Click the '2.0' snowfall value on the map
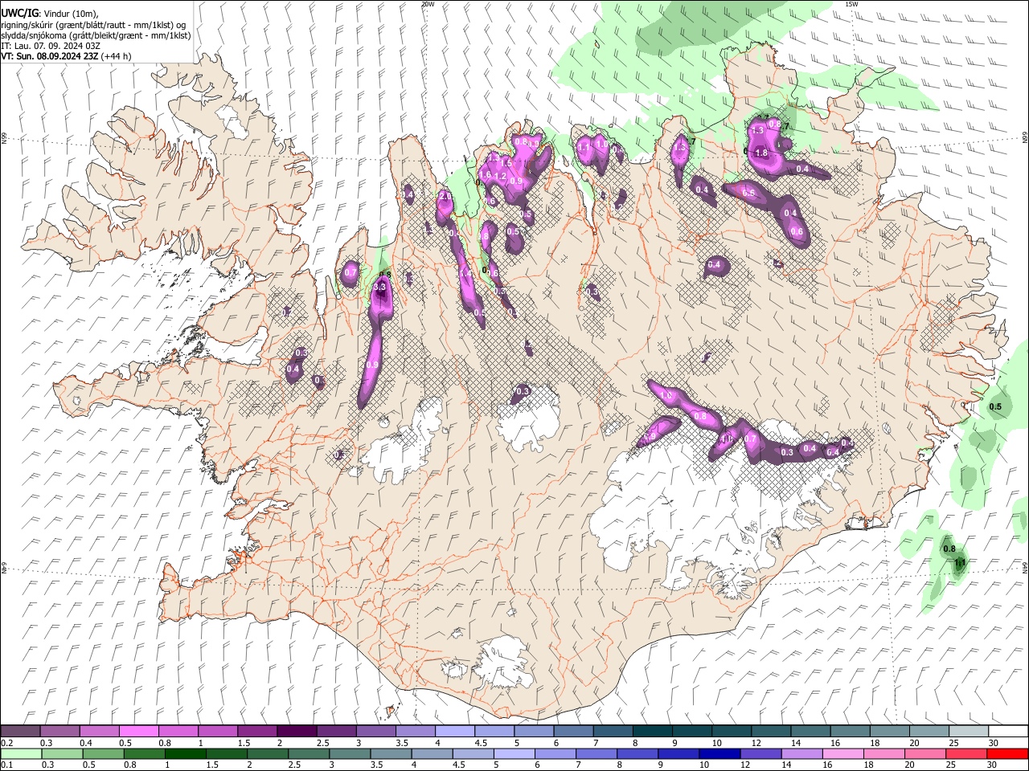 pos(445,196)
